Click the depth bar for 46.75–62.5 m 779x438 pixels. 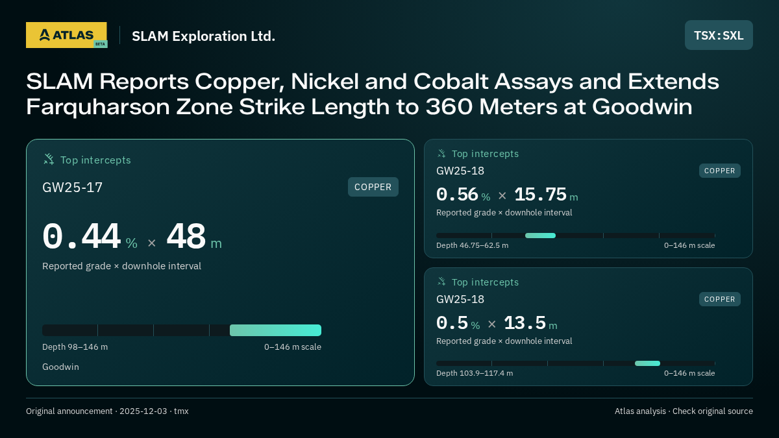point(576,236)
